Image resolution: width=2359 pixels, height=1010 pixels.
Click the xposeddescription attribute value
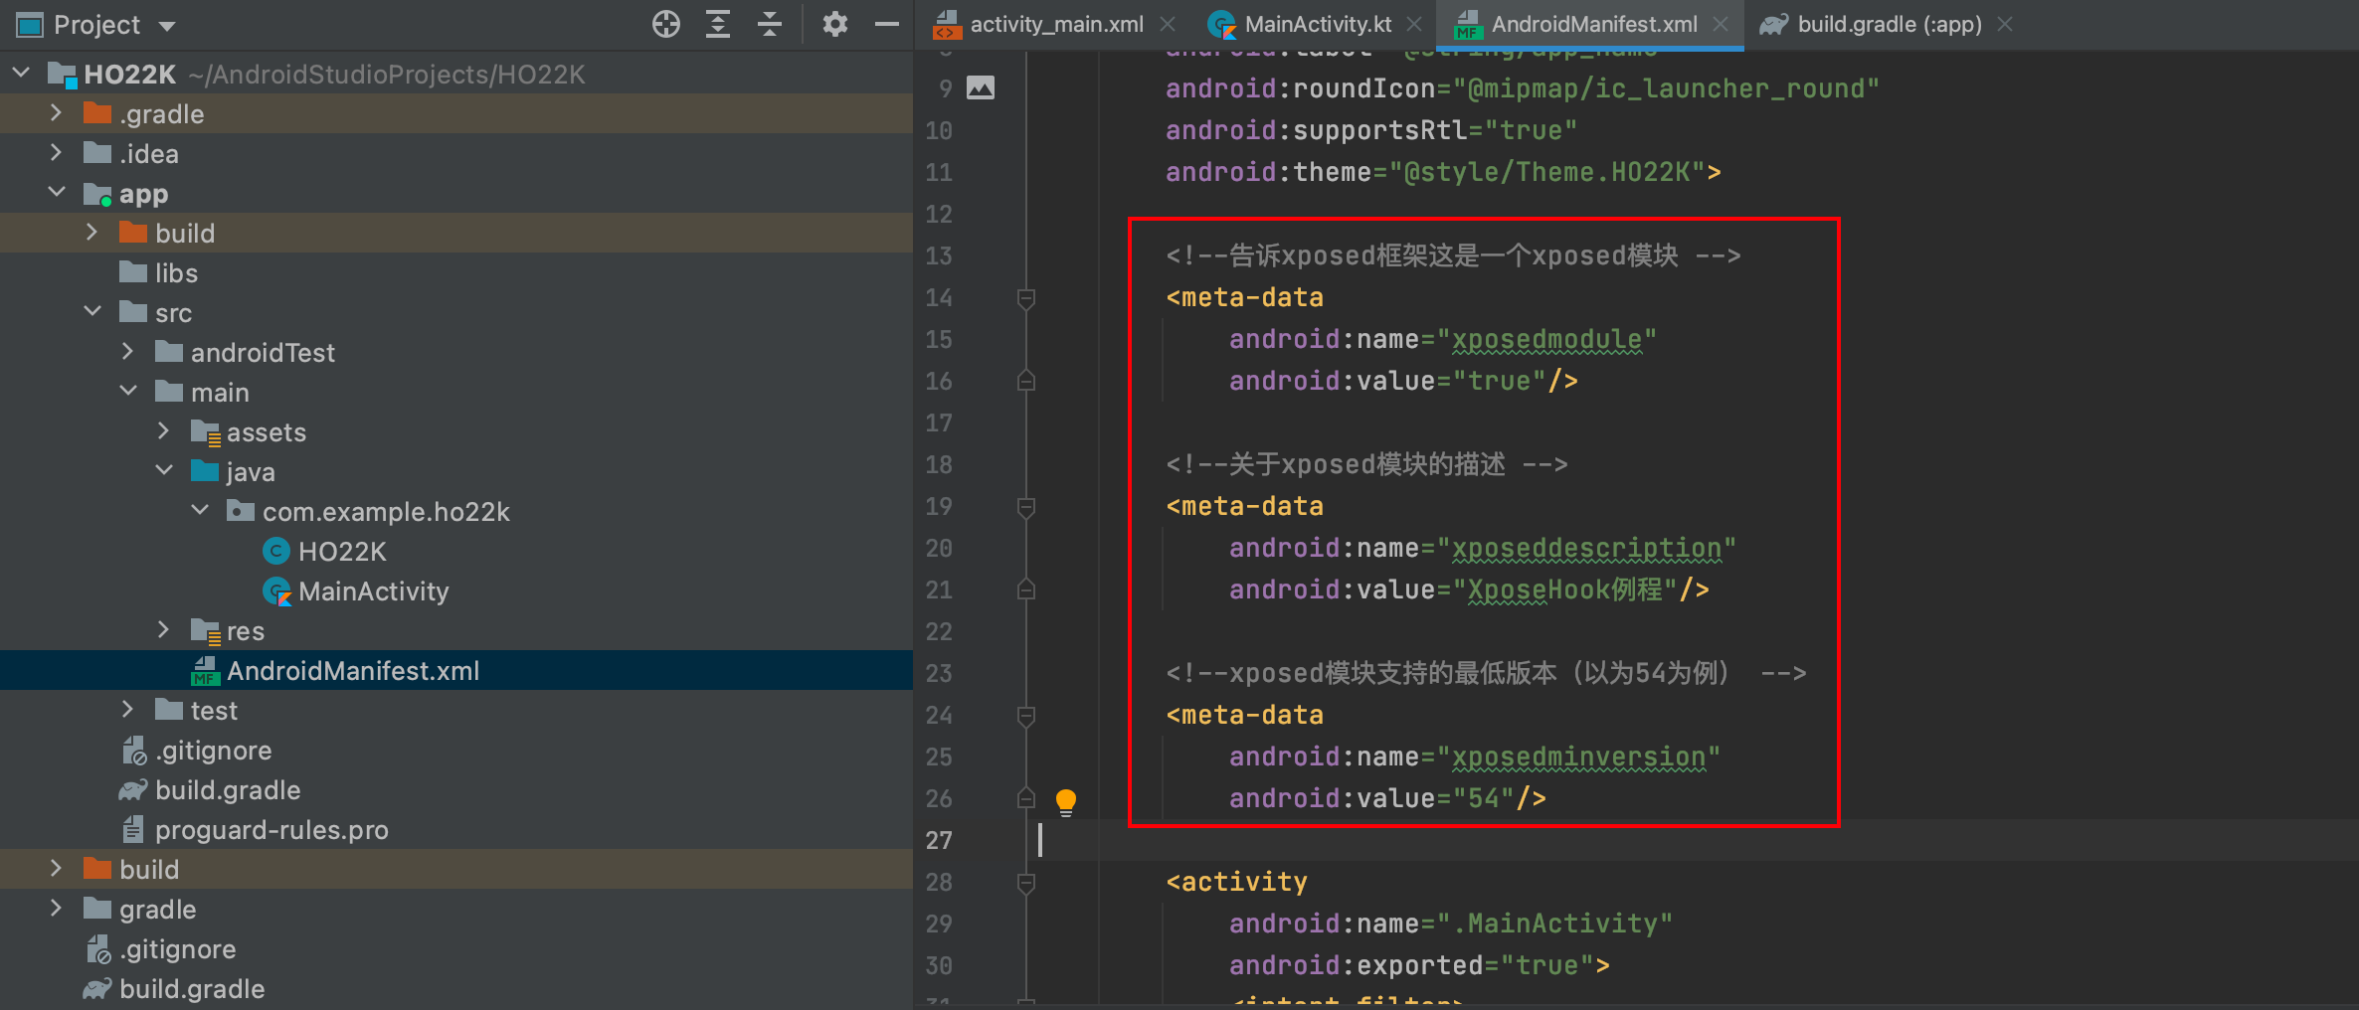tap(1587, 549)
